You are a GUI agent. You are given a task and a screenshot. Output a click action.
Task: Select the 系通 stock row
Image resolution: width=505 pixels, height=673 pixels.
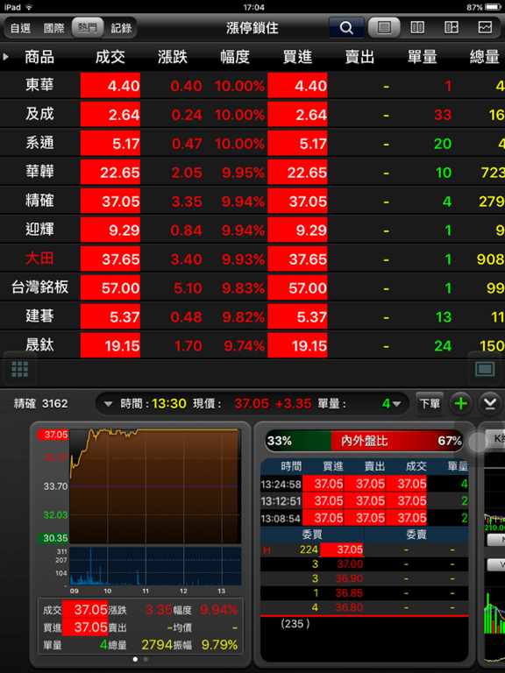(252, 143)
